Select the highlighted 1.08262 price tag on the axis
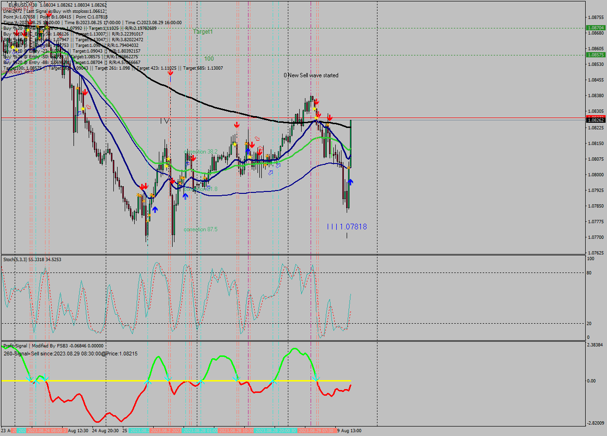Image resolution: width=607 pixels, height=436 pixels. (596, 119)
